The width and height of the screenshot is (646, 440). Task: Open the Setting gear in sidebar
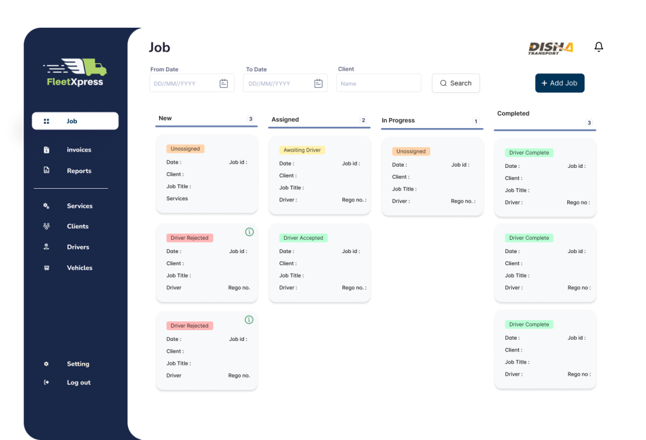(46, 364)
